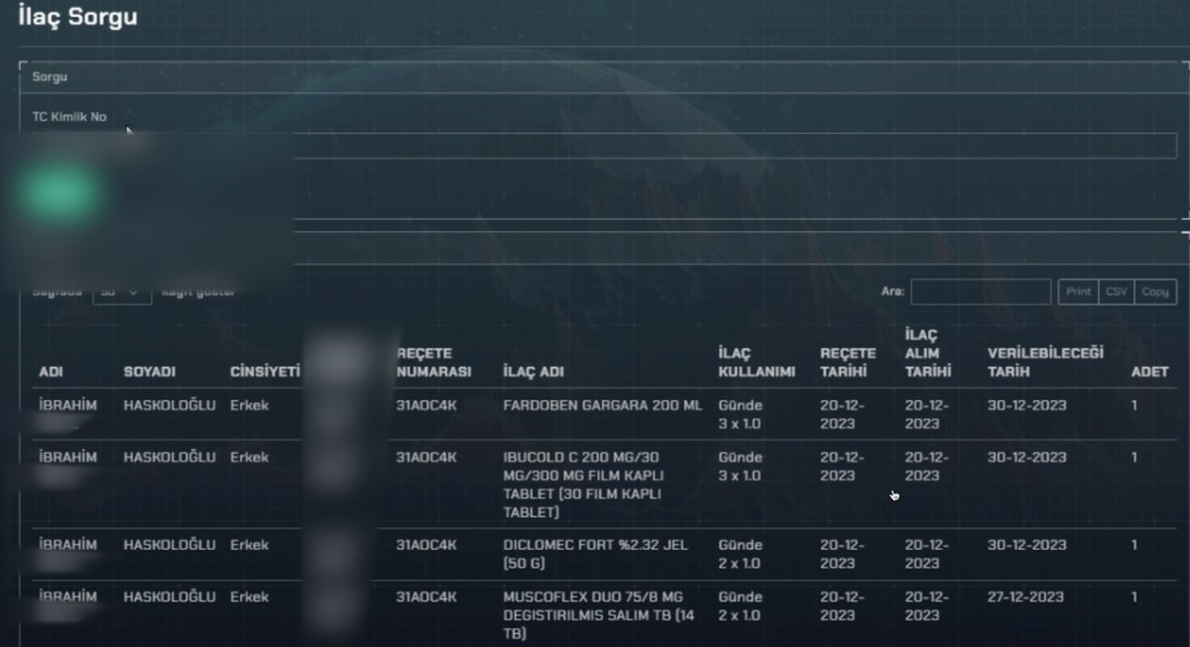Open the kayıt göster page-size dropdown
1190x647 pixels.
tap(122, 292)
